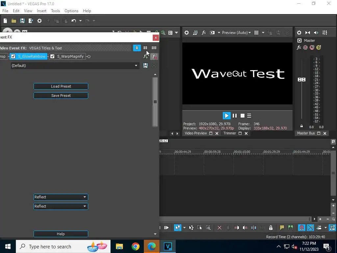Image resolution: width=337 pixels, height=253 pixels.
Task: Toggle mute icon on Master bus
Action: 312,47
